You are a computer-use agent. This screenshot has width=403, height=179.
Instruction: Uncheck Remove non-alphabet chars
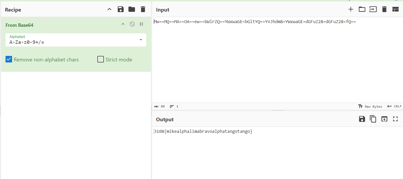coord(9,60)
